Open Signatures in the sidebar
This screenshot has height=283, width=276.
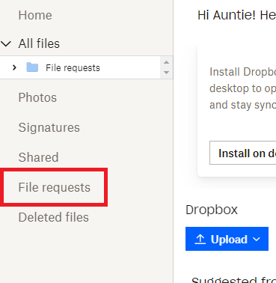(x=49, y=127)
